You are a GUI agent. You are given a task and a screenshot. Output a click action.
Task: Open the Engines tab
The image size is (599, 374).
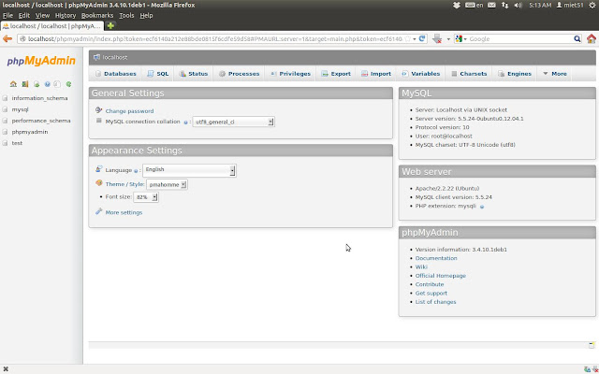[515, 74]
